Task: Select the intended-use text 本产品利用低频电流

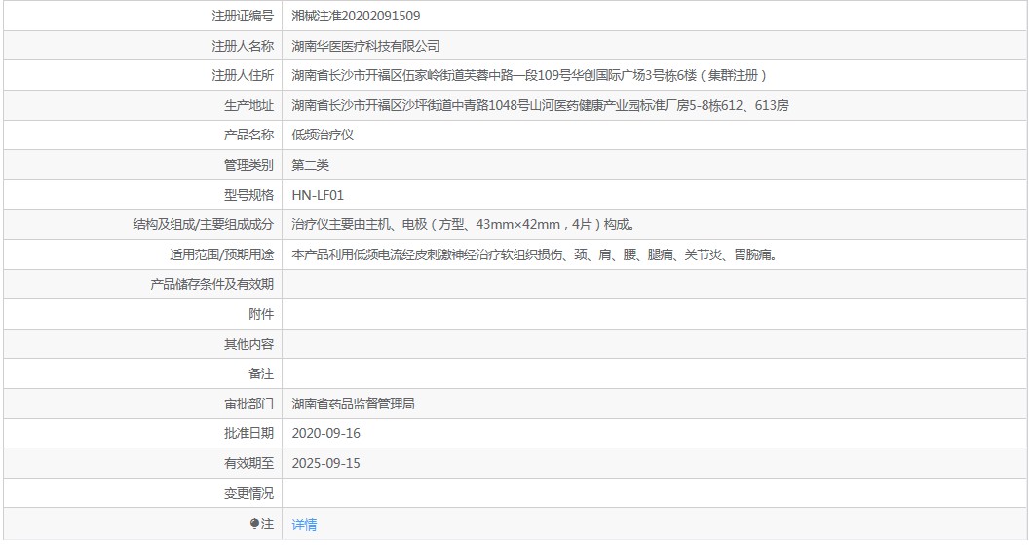Action: pyautogui.click(x=535, y=254)
